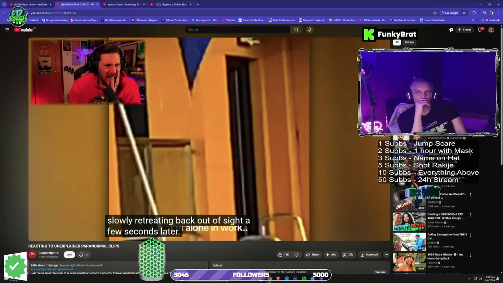
Task: Click the magnifier search button
Action: [x=296, y=29]
